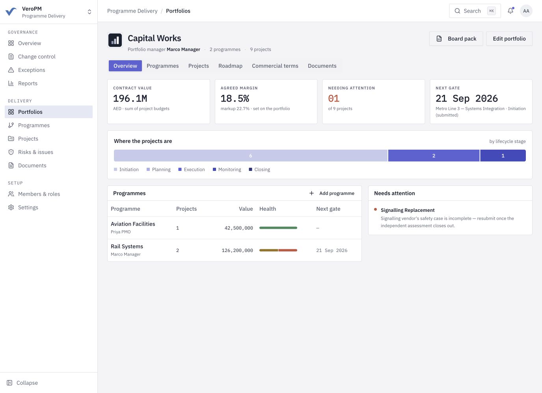This screenshot has height=393, width=542.
Task: Open the AA user avatar menu
Action: coord(526,11)
